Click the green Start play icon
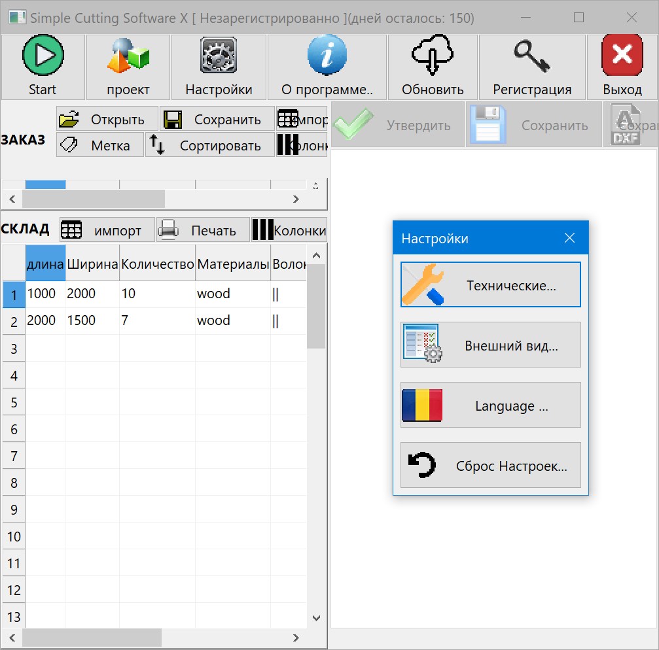659x650 pixels. 43,56
